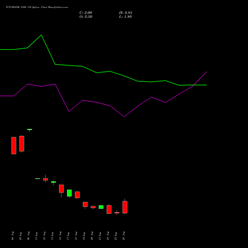The image size is (248, 248).
Task: Click the green candlestick for 21 Aug
Action: (x=101, y=207)
